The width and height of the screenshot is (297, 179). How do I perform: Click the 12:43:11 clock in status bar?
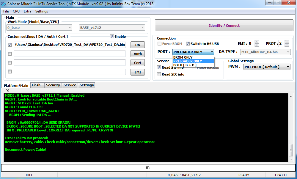[281, 175]
